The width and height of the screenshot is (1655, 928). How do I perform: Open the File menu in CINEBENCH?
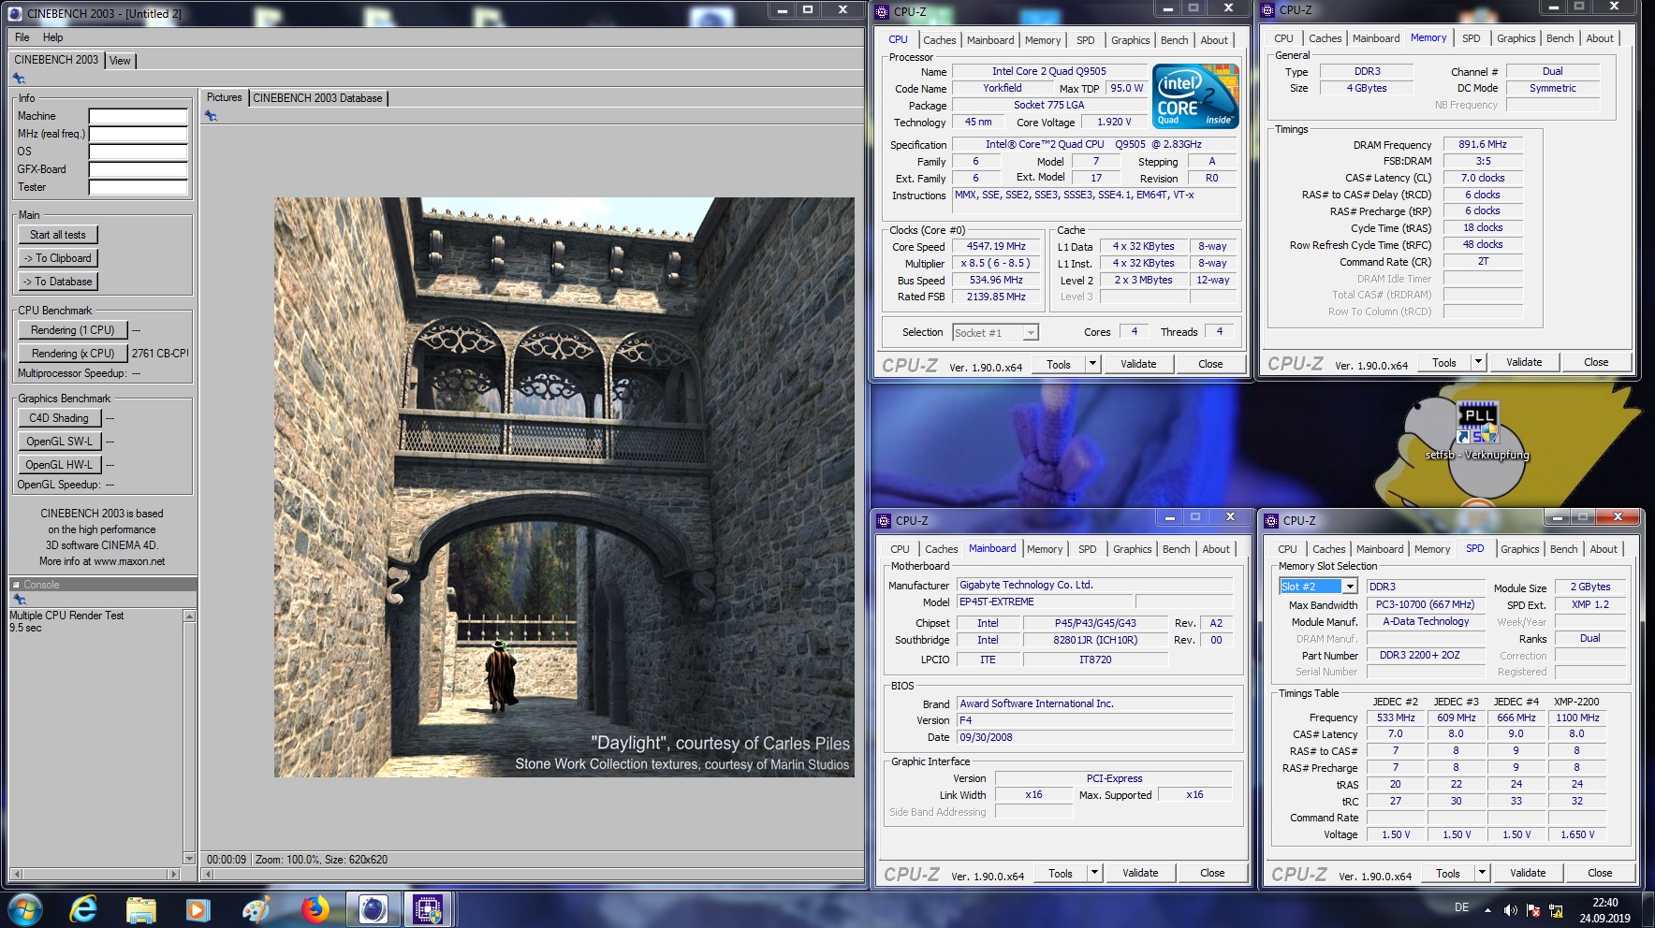click(22, 37)
